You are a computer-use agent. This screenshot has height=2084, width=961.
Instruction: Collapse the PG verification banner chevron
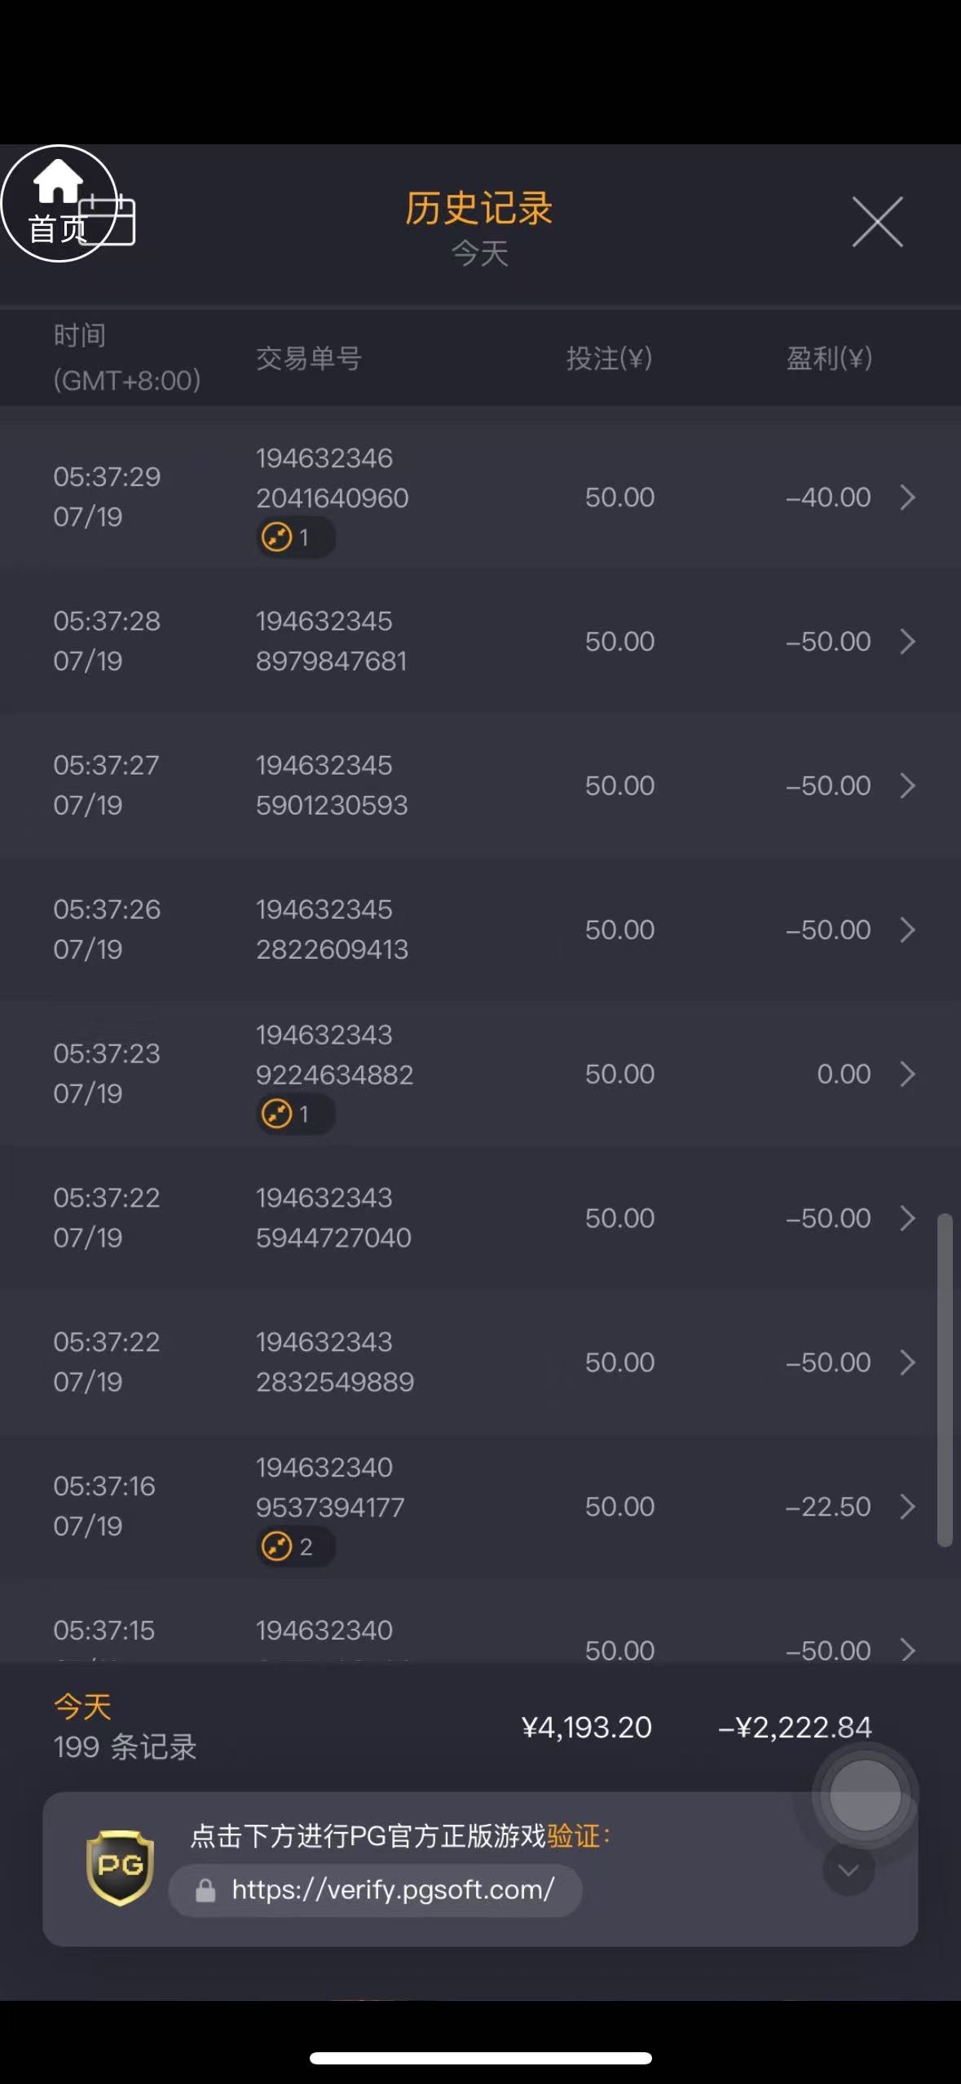pos(849,1870)
